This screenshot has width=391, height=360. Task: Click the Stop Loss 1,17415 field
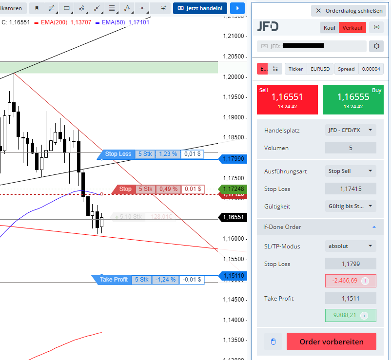coord(351,189)
